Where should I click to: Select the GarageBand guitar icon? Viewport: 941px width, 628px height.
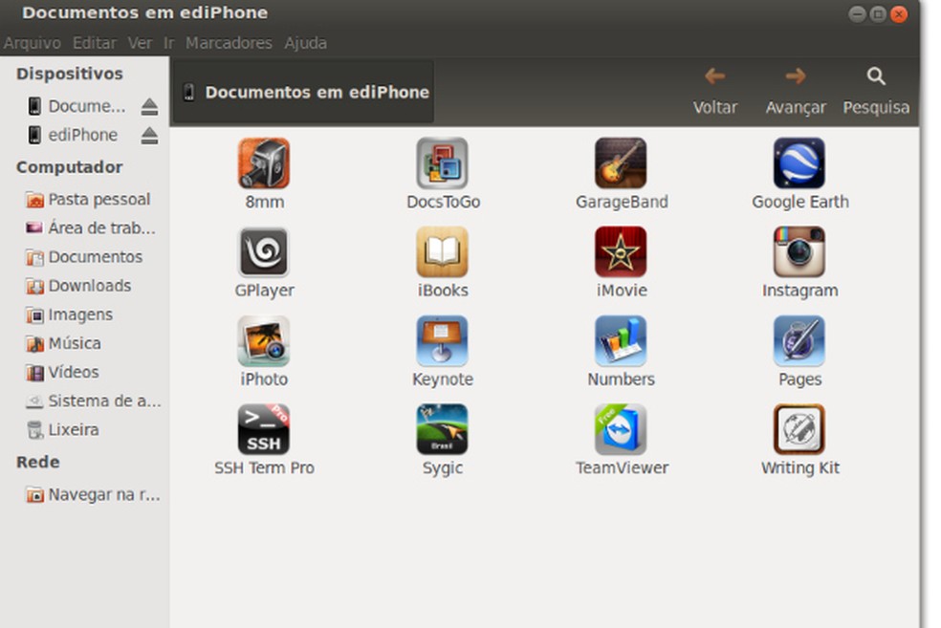(x=621, y=163)
